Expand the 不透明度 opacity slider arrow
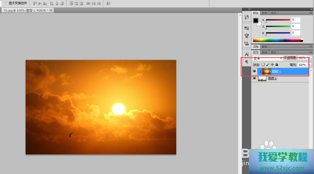Viewport: 314px width, 174px height. tap(310, 58)
